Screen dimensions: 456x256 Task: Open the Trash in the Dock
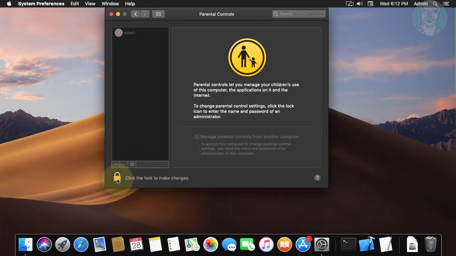[x=431, y=245]
